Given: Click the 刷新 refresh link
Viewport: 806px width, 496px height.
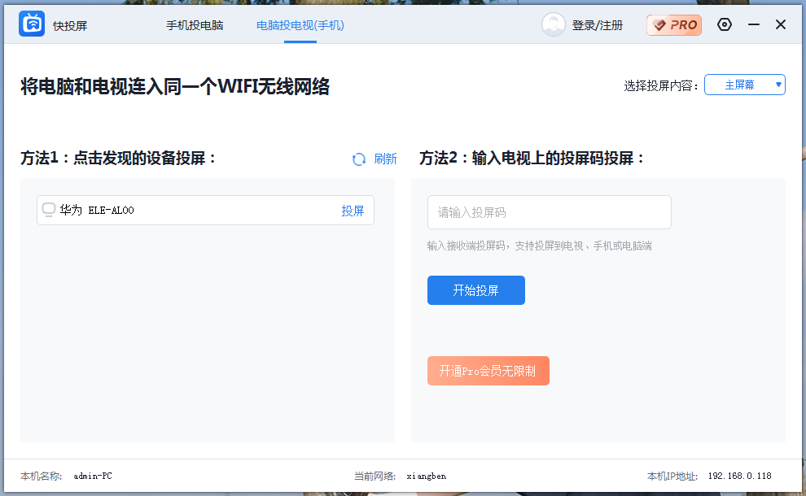Looking at the screenshot, I should 385,159.
